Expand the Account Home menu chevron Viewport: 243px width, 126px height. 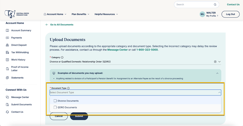tap(65, 14)
